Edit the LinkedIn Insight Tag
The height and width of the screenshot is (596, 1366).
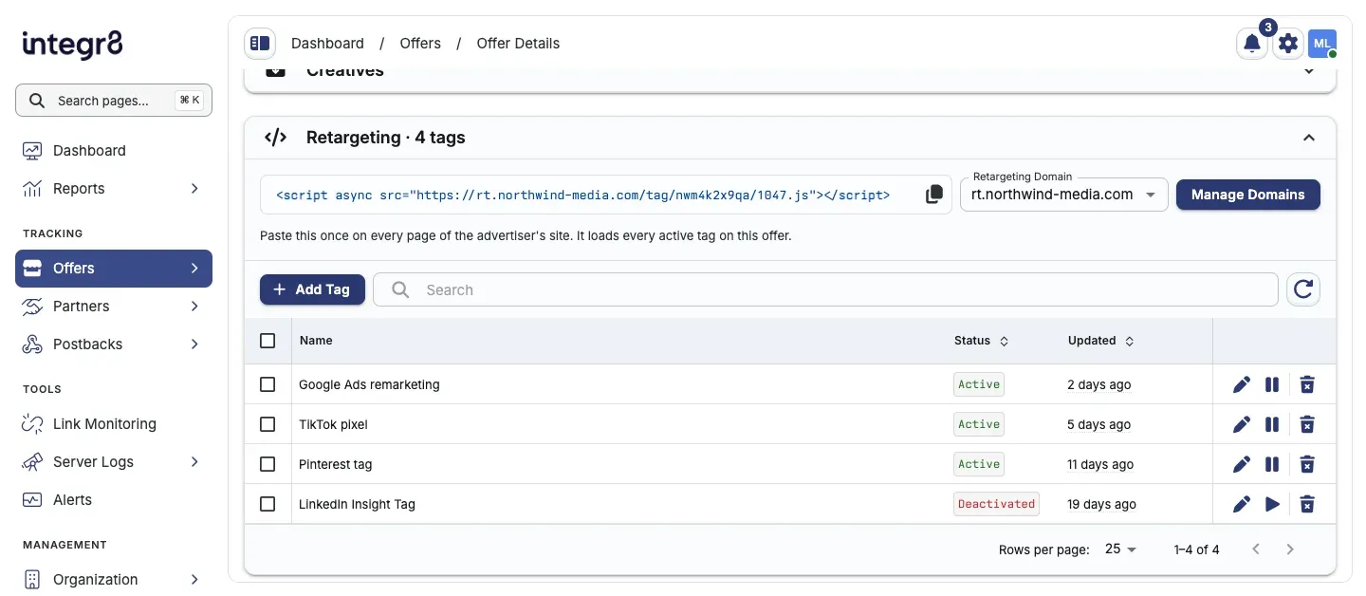(1241, 504)
